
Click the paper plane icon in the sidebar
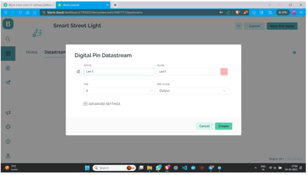point(8,82)
